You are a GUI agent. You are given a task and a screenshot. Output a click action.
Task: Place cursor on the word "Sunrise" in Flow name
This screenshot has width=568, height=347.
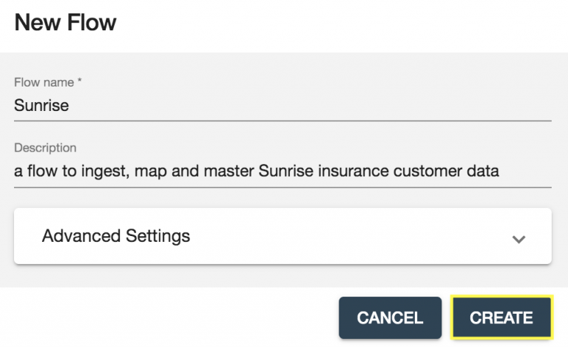pyautogui.click(x=41, y=105)
